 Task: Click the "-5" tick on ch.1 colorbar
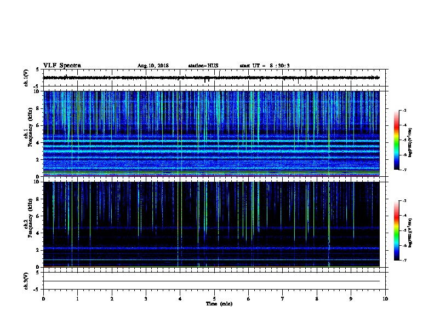[404, 140]
